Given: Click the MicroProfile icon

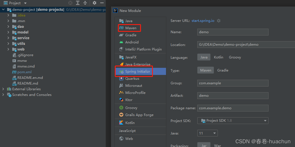Looking at the screenshot, I should [x=121, y=93].
